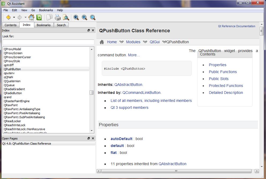
Task: Switch to the Contents tab
Action: [10, 25]
